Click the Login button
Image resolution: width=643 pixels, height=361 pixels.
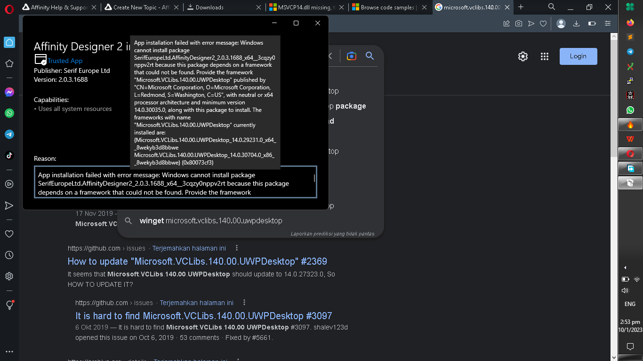click(578, 56)
